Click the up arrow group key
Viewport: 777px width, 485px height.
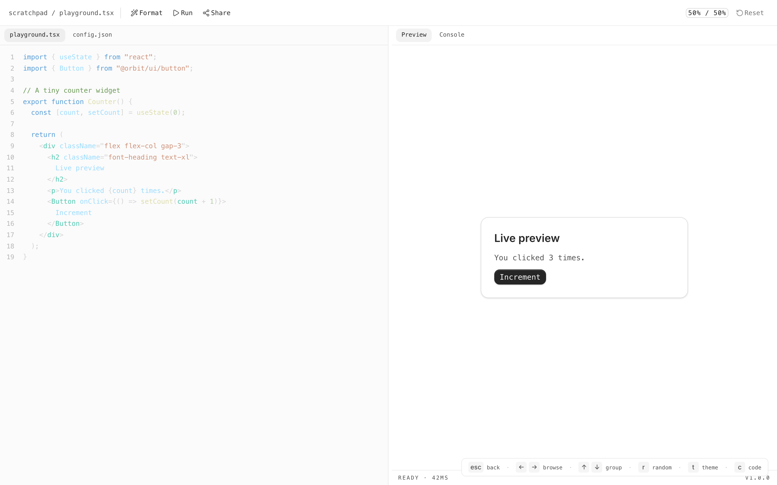584,467
